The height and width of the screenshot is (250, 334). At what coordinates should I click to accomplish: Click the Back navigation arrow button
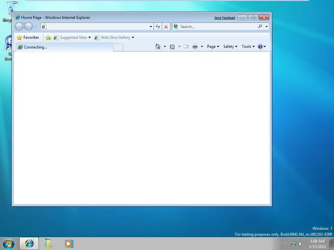tap(19, 27)
